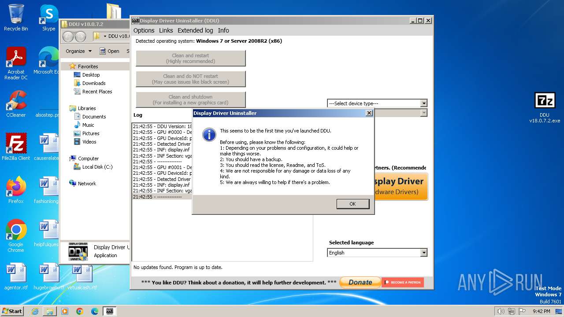Open Firefox desktop icon
564x317 pixels.
click(x=16, y=190)
